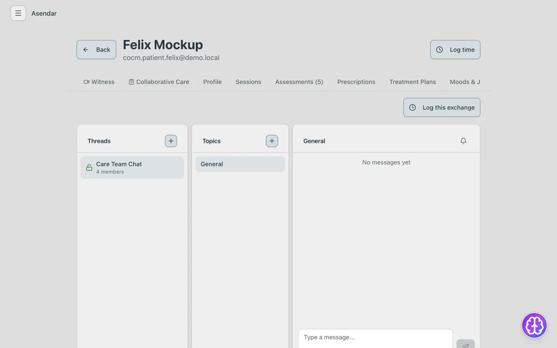
Task: Open the hamburger sidebar menu
Action: tap(18, 13)
